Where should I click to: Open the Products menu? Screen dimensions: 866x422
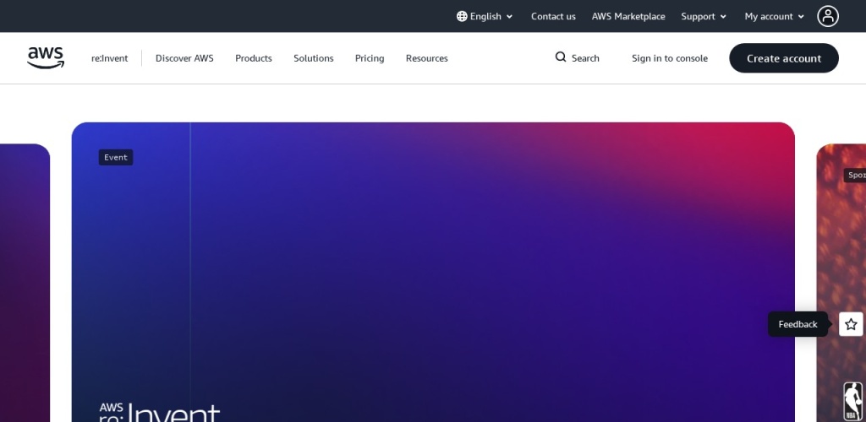coord(254,58)
